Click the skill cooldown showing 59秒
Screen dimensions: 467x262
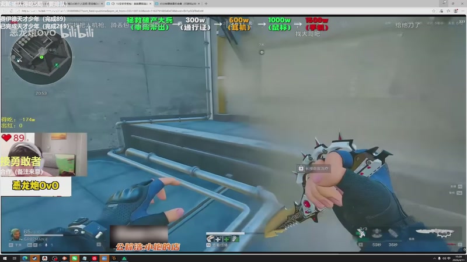pos(377,245)
